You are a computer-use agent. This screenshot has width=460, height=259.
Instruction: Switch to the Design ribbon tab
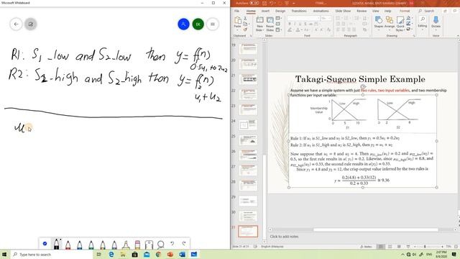[x=280, y=11]
